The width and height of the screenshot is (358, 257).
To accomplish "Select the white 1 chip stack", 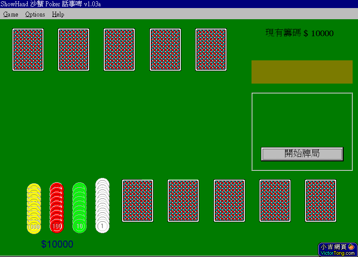I will 102,206.
